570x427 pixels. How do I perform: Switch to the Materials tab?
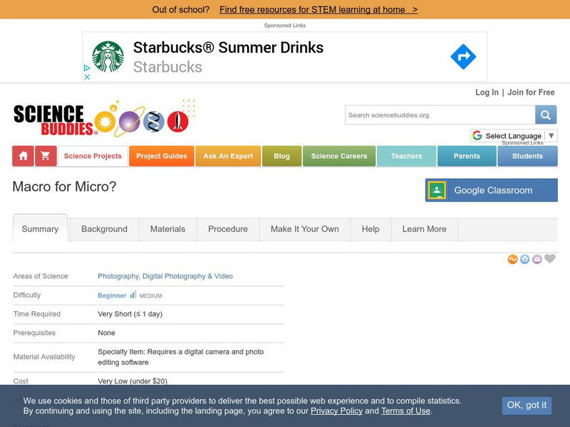coord(167,229)
